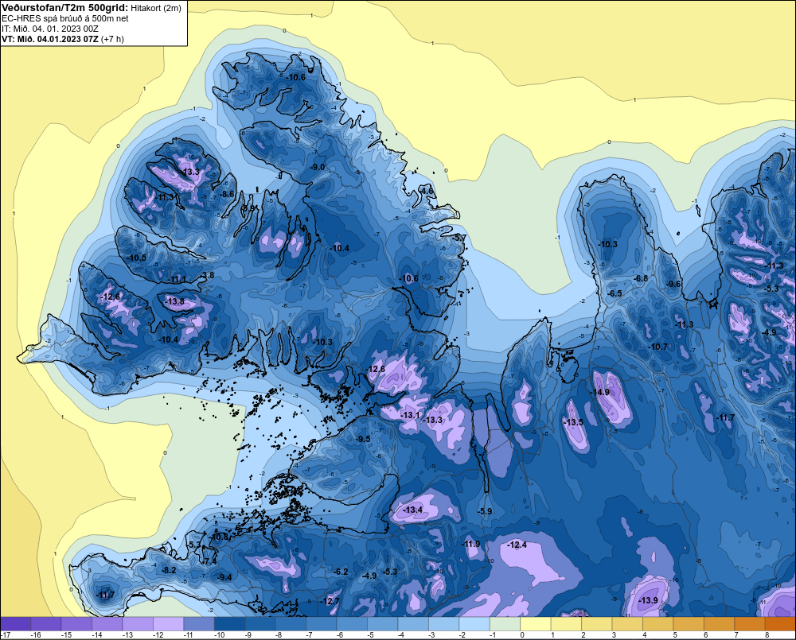Click the -6.8 temperature label
Viewport: 796px width, 640px height.
coord(641,278)
